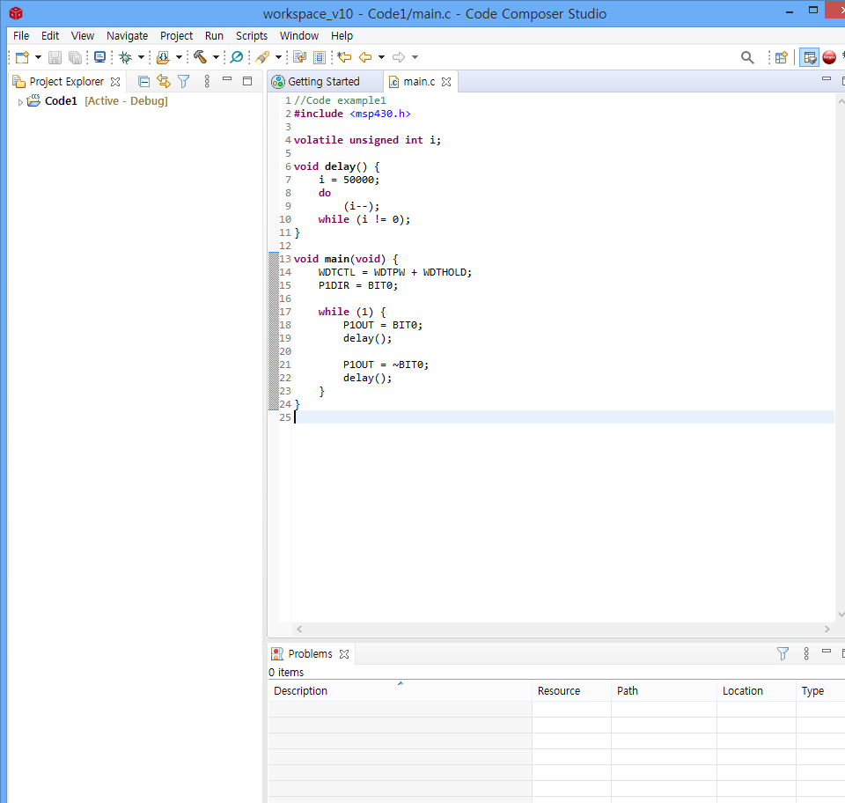Screen dimensions: 845x803
Task: Switch to the Getting Started tab
Action: pyautogui.click(x=323, y=81)
